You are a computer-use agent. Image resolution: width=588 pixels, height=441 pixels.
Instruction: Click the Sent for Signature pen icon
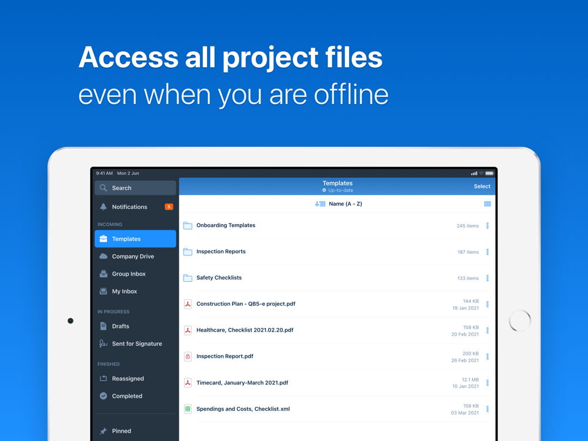pyautogui.click(x=103, y=343)
